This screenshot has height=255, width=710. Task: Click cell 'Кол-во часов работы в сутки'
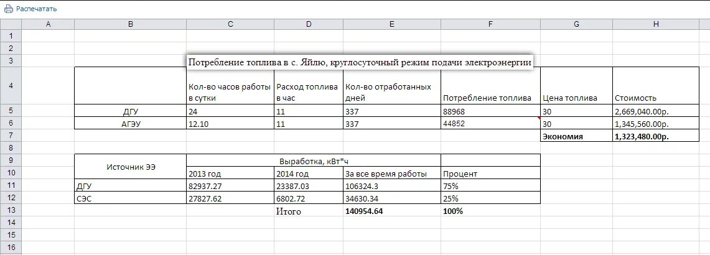tap(230, 86)
